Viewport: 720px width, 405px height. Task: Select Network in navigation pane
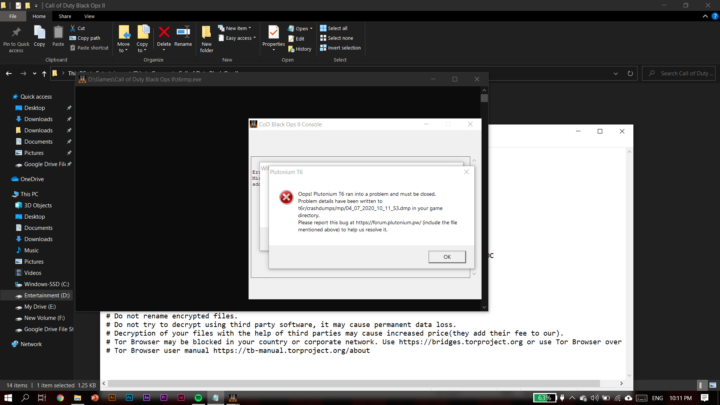tap(31, 344)
